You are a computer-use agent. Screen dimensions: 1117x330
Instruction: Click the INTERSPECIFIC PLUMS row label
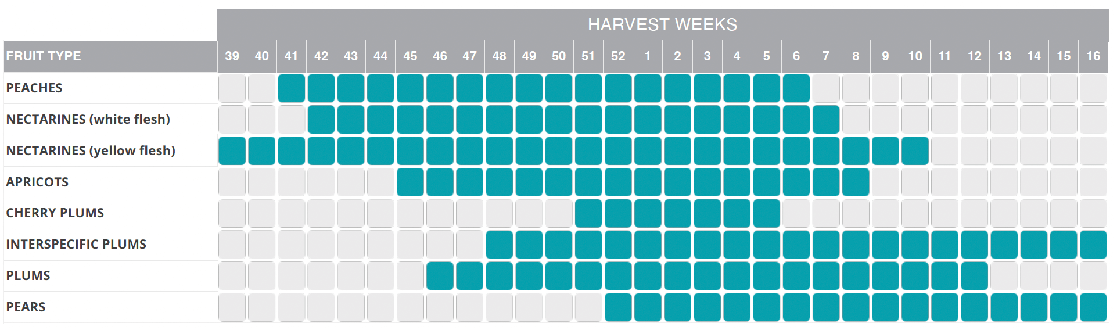(x=76, y=244)
